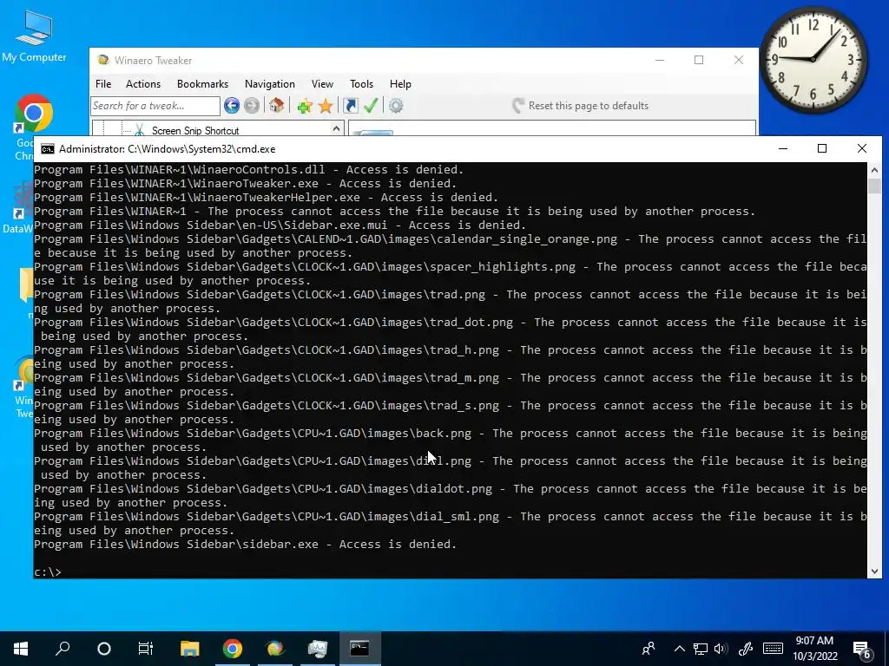Open the Tools menu
Viewport: 889px width, 666px height.
(361, 84)
